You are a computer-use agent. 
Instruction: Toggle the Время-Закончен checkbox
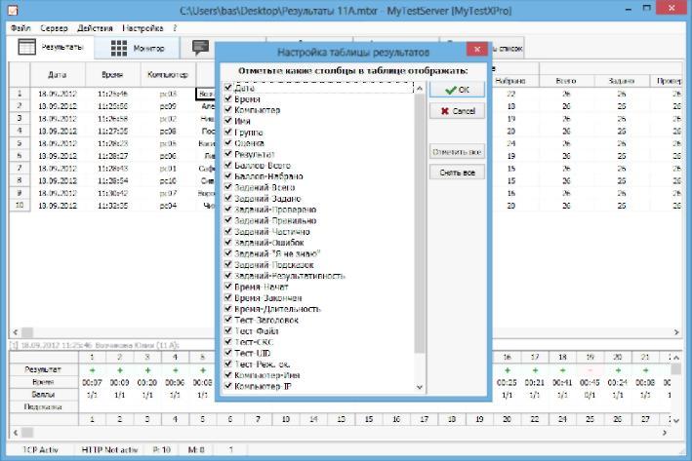pos(227,297)
